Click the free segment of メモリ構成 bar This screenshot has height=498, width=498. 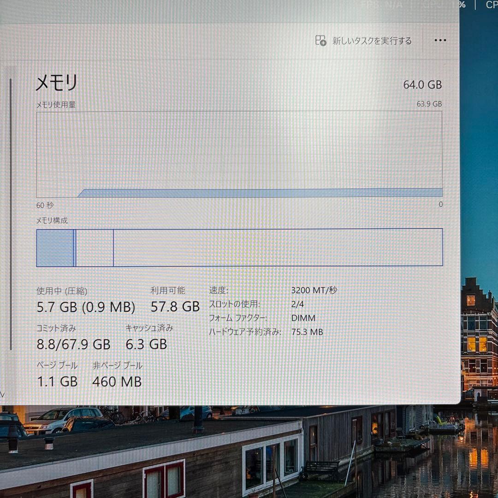coord(278,248)
